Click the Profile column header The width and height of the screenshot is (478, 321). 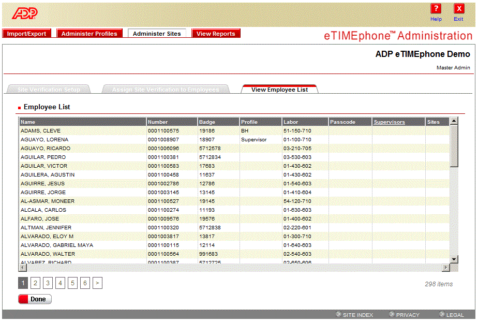[x=261, y=122]
